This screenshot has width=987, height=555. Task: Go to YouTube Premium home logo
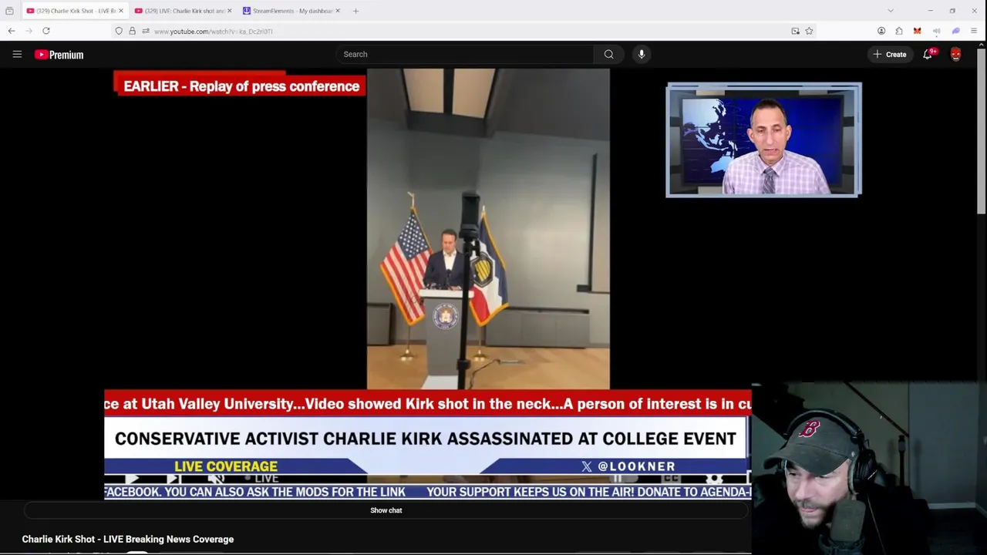coord(59,55)
